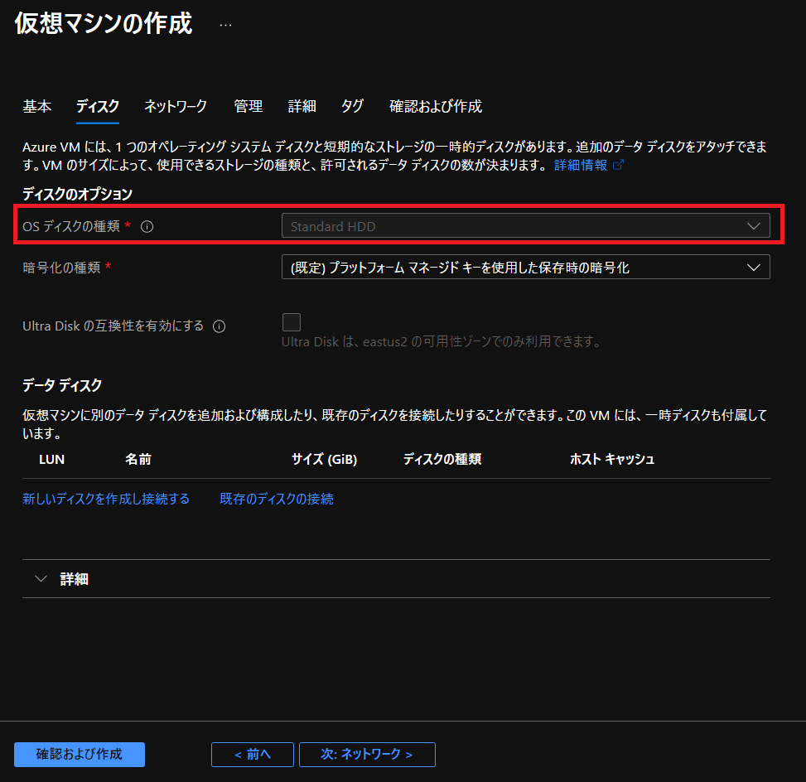Open the 管理 tab
The height and width of the screenshot is (782, 806).
[249, 106]
